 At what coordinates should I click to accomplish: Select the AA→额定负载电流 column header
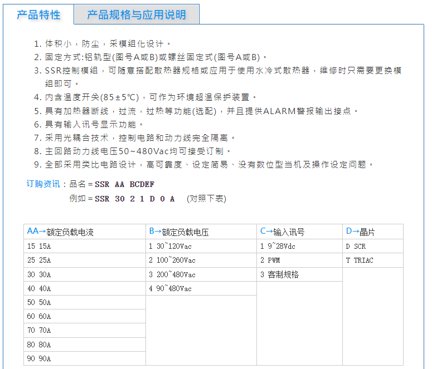[x=85, y=232]
